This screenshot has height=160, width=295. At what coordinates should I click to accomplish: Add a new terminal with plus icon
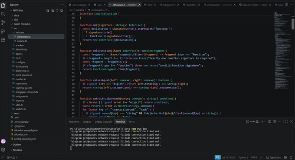(262, 122)
